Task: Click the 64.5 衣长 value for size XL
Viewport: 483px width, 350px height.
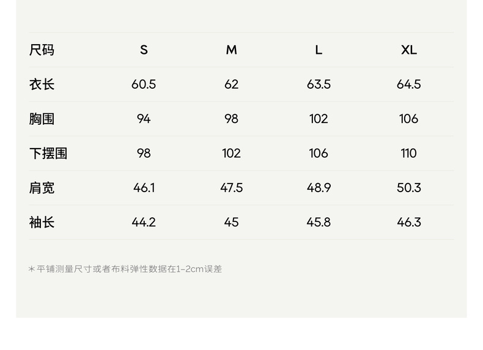Action: coord(408,84)
